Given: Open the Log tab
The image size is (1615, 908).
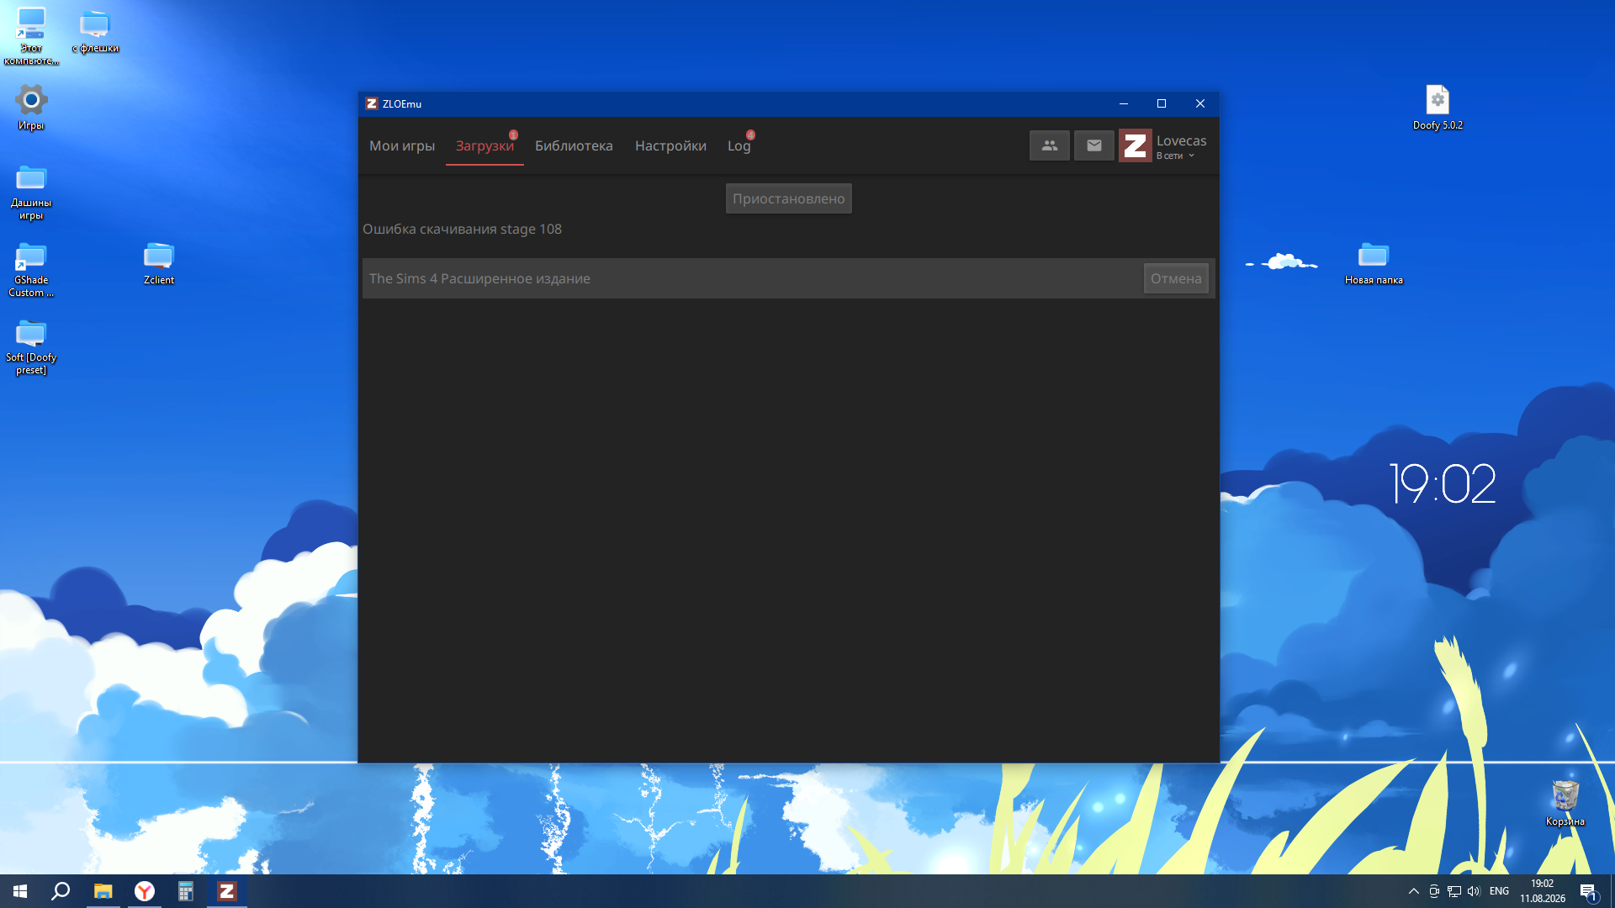Looking at the screenshot, I should point(739,145).
